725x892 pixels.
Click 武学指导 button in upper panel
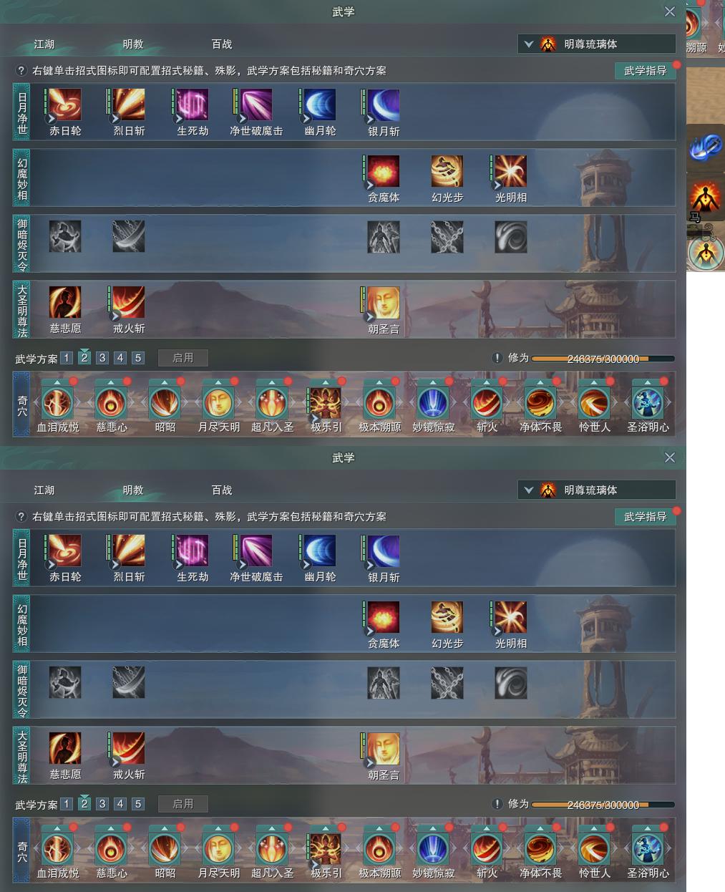click(x=645, y=70)
